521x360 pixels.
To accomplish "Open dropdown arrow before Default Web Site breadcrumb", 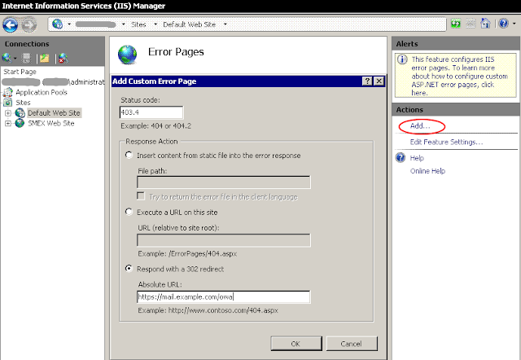I will coord(155,24).
